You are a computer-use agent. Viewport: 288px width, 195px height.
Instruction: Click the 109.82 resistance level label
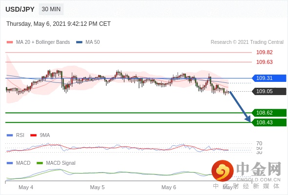point(264,53)
